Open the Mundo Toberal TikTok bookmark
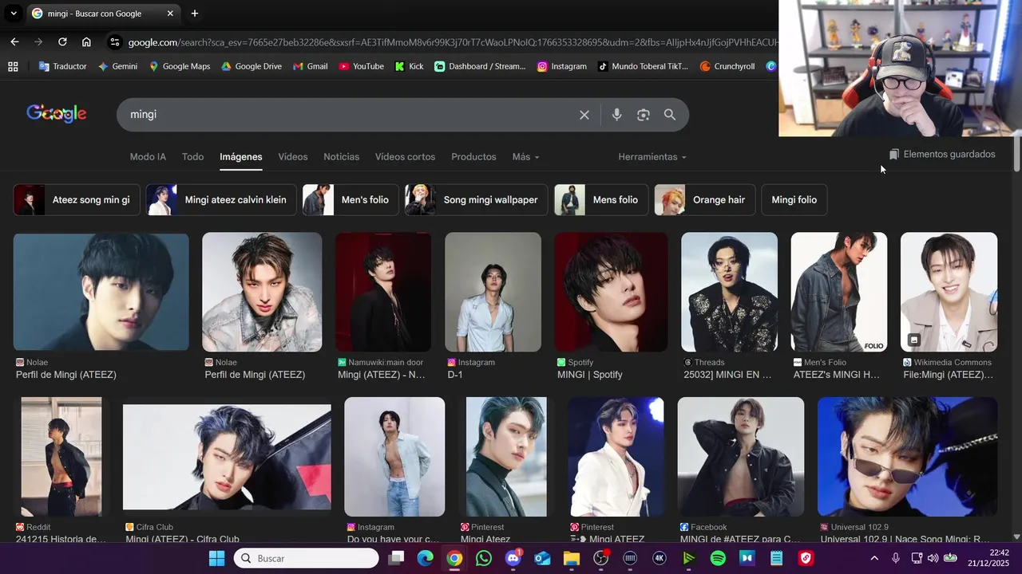This screenshot has width=1022, height=574. point(643,66)
